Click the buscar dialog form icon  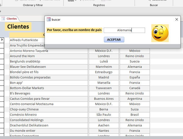(48, 20)
